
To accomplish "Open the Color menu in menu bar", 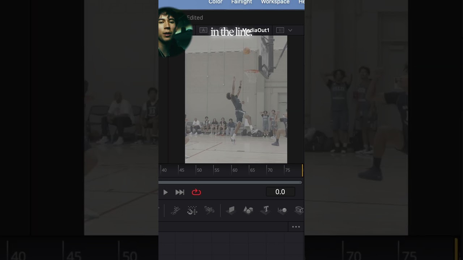I will (215, 2).
